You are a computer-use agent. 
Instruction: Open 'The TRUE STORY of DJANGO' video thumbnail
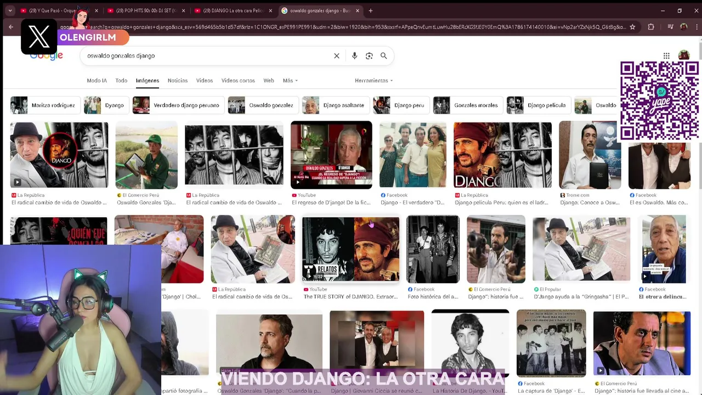(x=351, y=250)
